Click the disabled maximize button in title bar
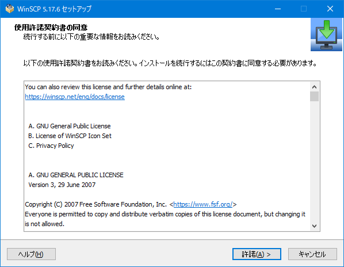The height and width of the screenshot is (267, 344). 304,9
